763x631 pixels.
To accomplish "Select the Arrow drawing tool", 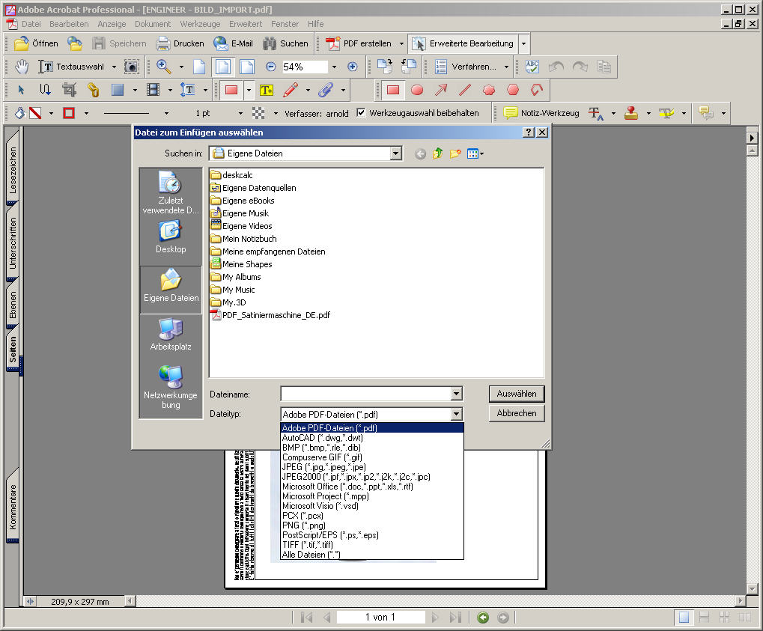I will click(441, 90).
